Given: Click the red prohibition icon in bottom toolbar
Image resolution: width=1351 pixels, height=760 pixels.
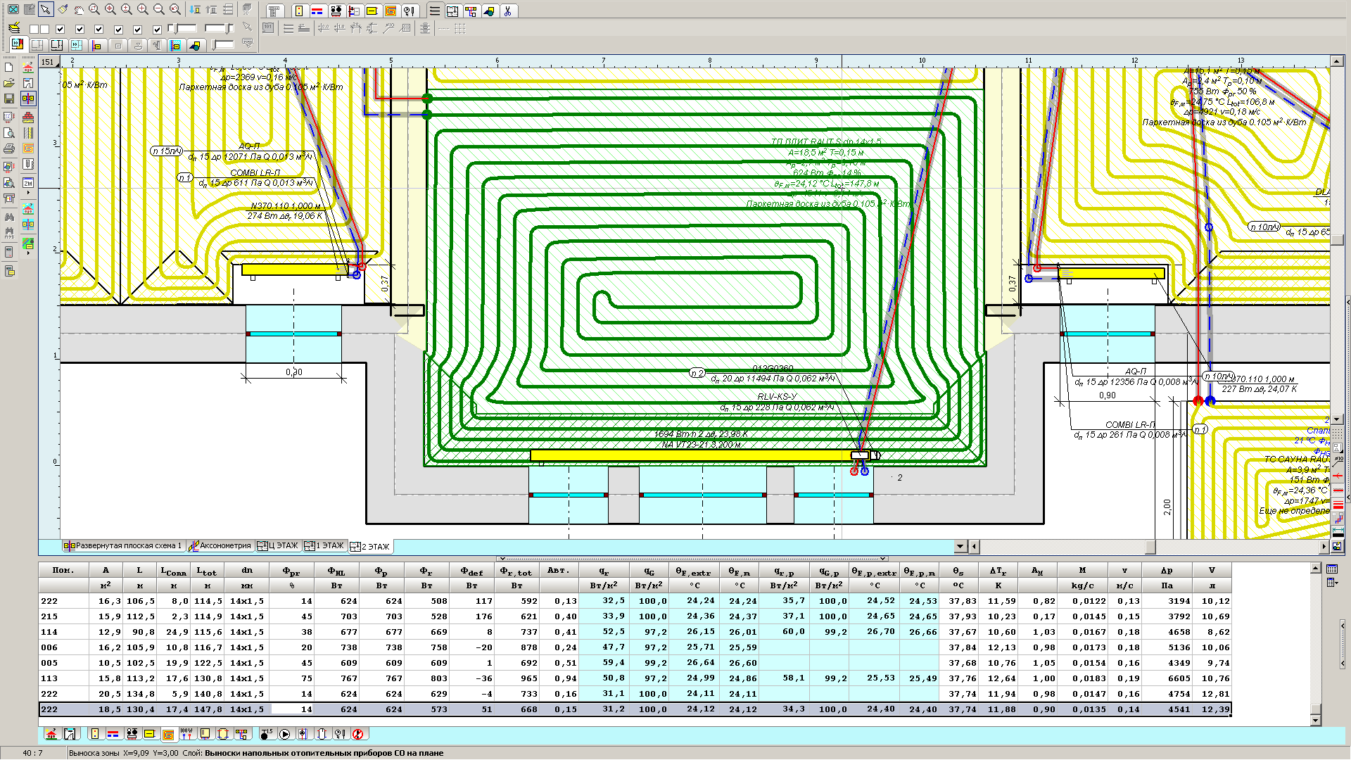Looking at the screenshot, I should (357, 734).
